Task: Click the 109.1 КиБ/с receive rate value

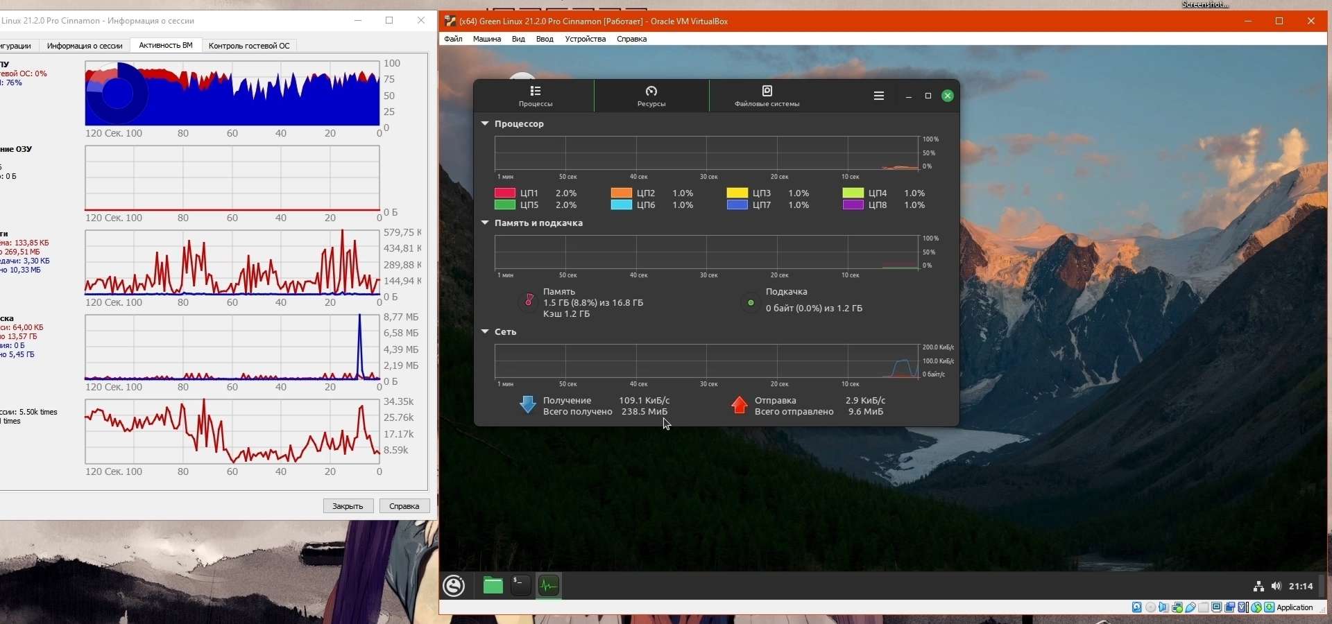Action: 644,401
